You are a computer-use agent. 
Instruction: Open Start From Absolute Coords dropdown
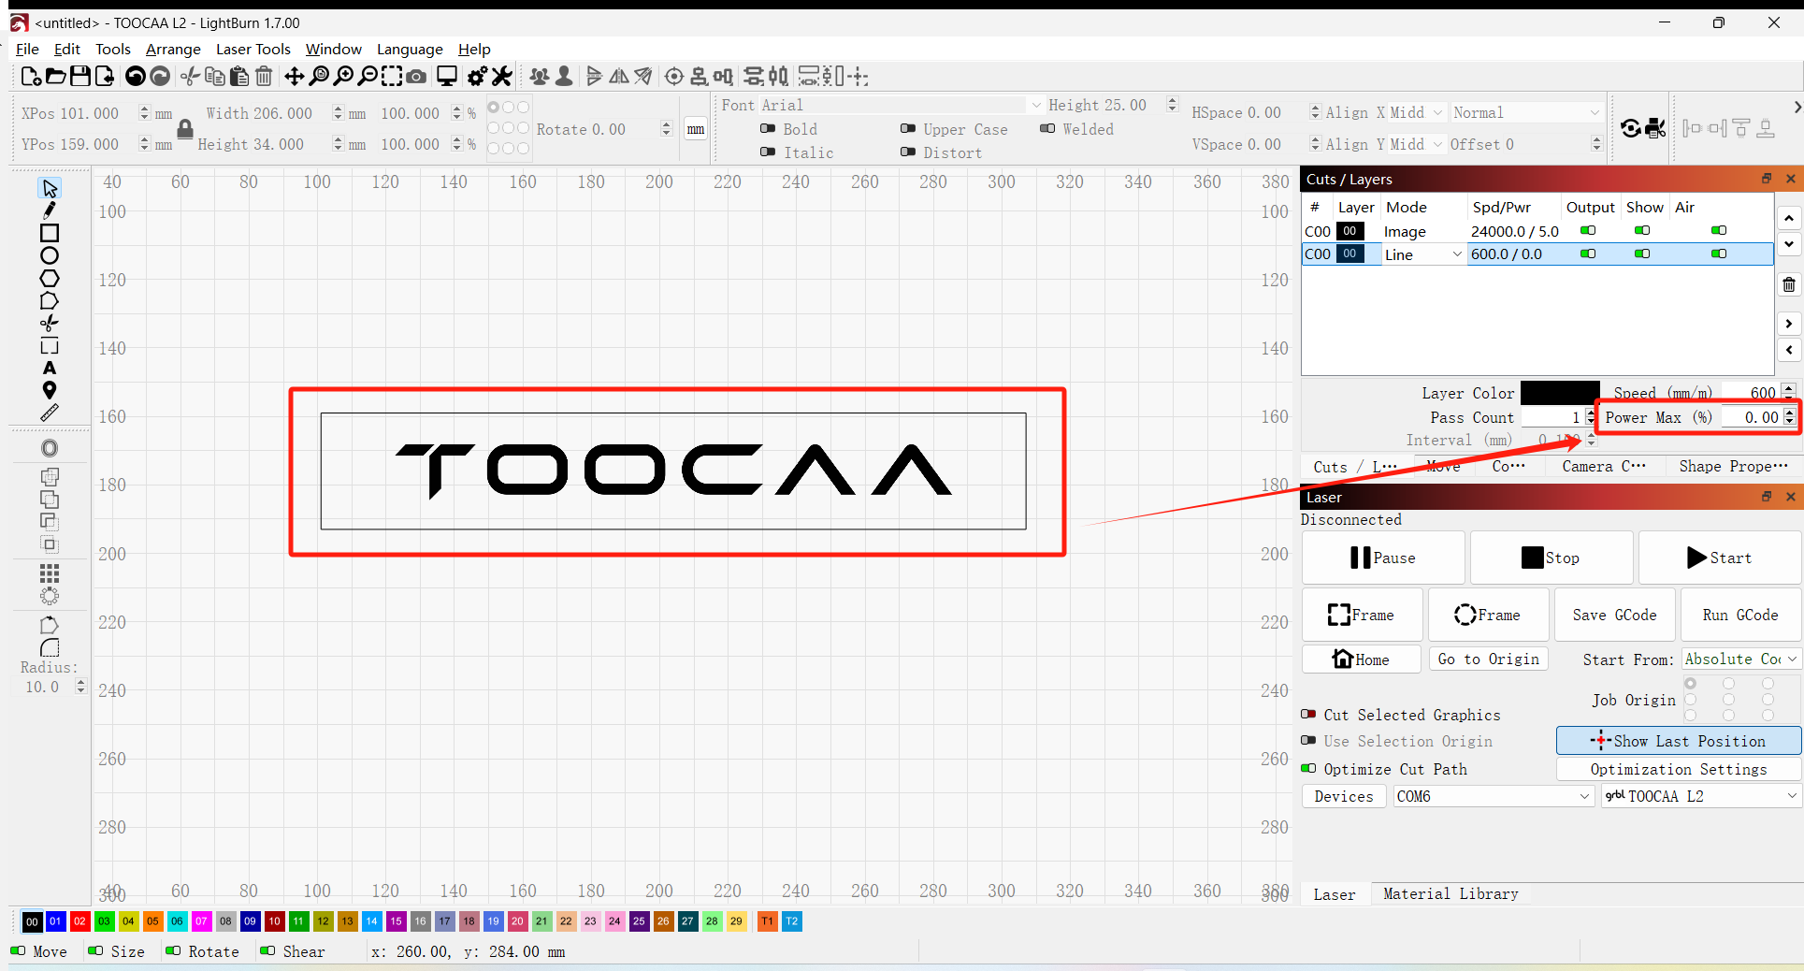click(1740, 659)
